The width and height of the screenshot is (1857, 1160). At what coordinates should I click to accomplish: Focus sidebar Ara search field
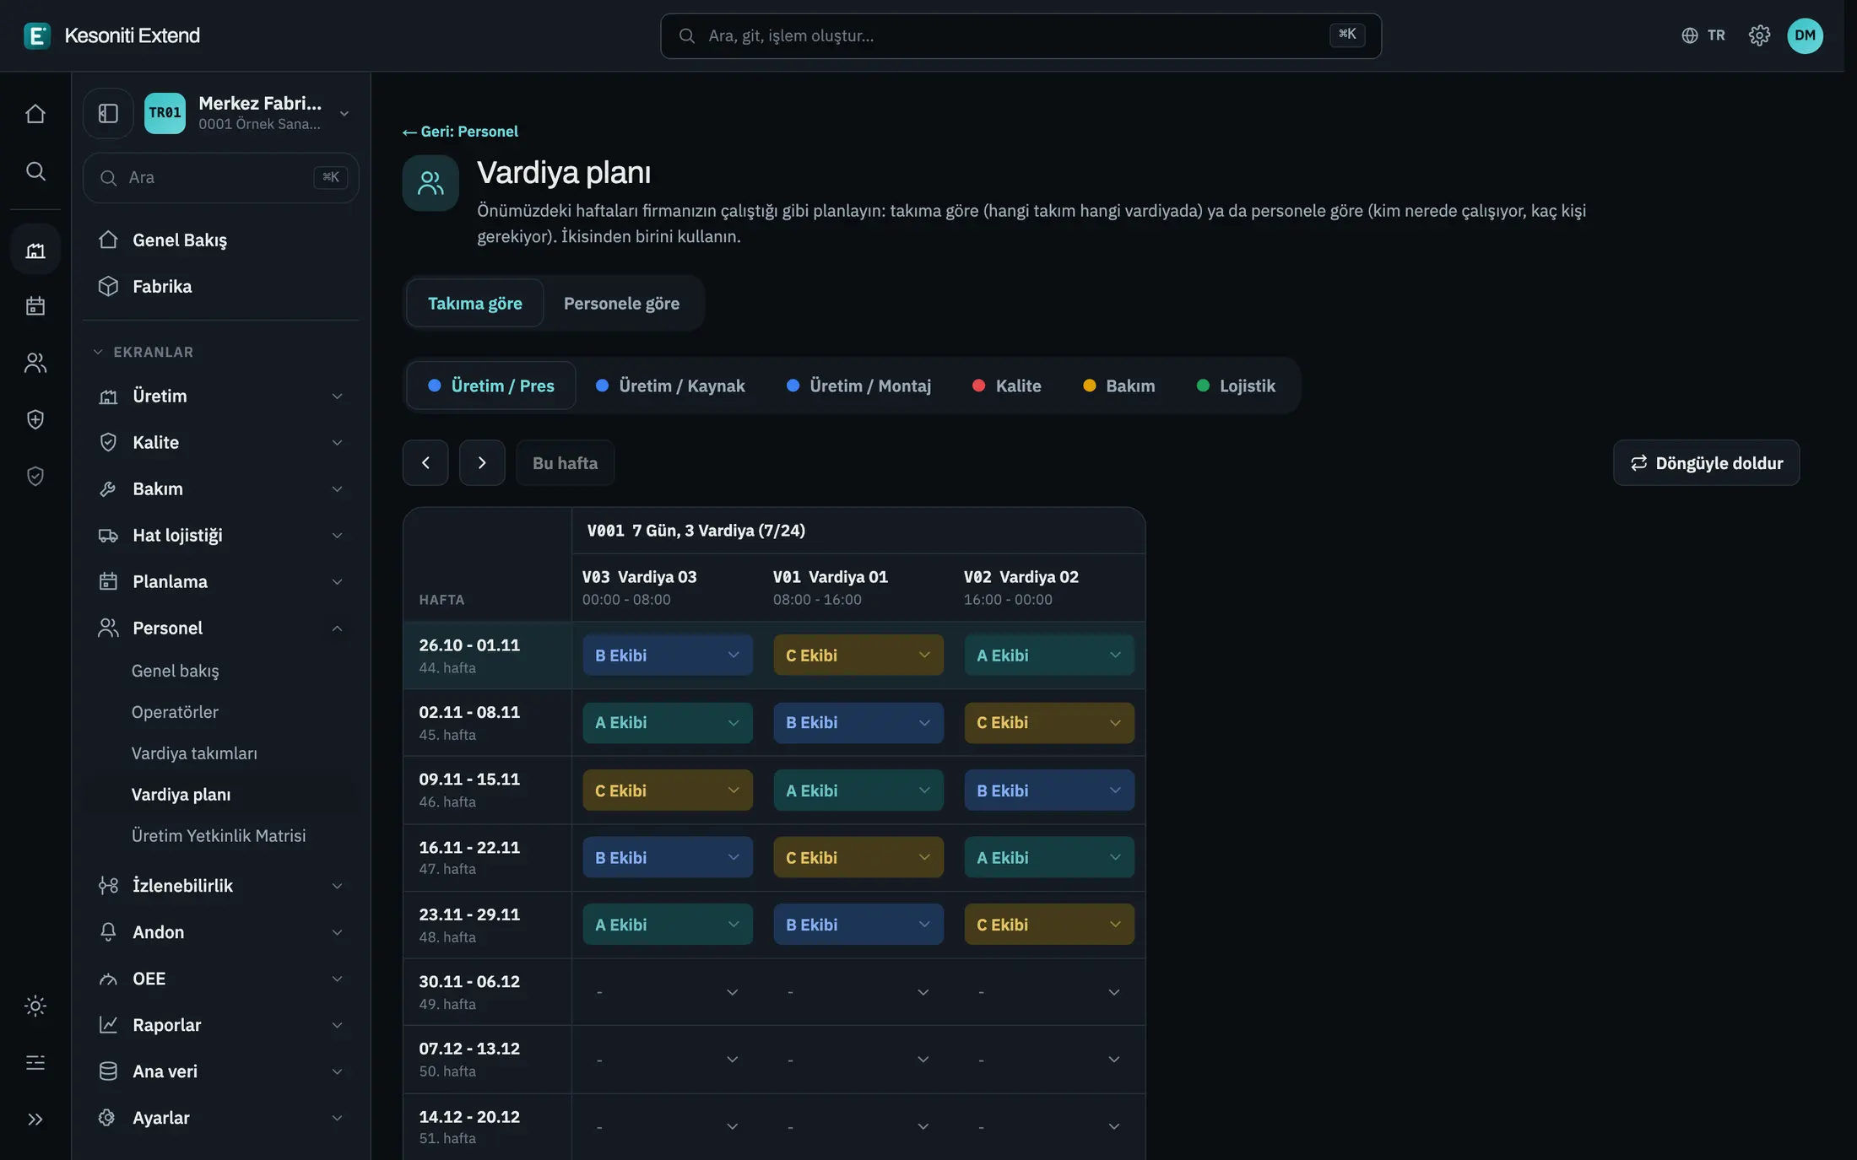pos(221,177)
